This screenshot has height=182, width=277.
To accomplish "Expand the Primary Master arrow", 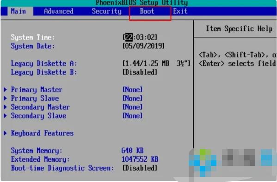I will [x=6, y=89].
